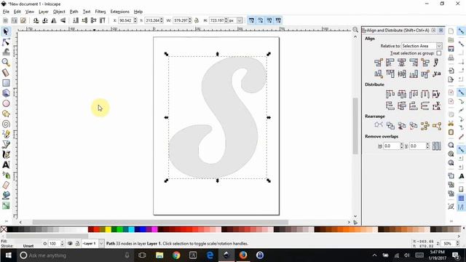The width and height of the screenshot is (466, 262).
Task: Click Raise selection to top icon
Action: (103, 20)
